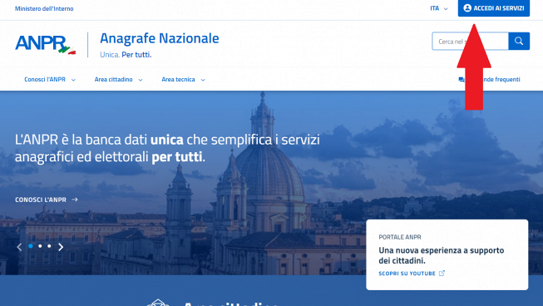Viewport: 543px width, 306px height.
Task: Select the third carousel dot
Action: (x=49, y=246)
